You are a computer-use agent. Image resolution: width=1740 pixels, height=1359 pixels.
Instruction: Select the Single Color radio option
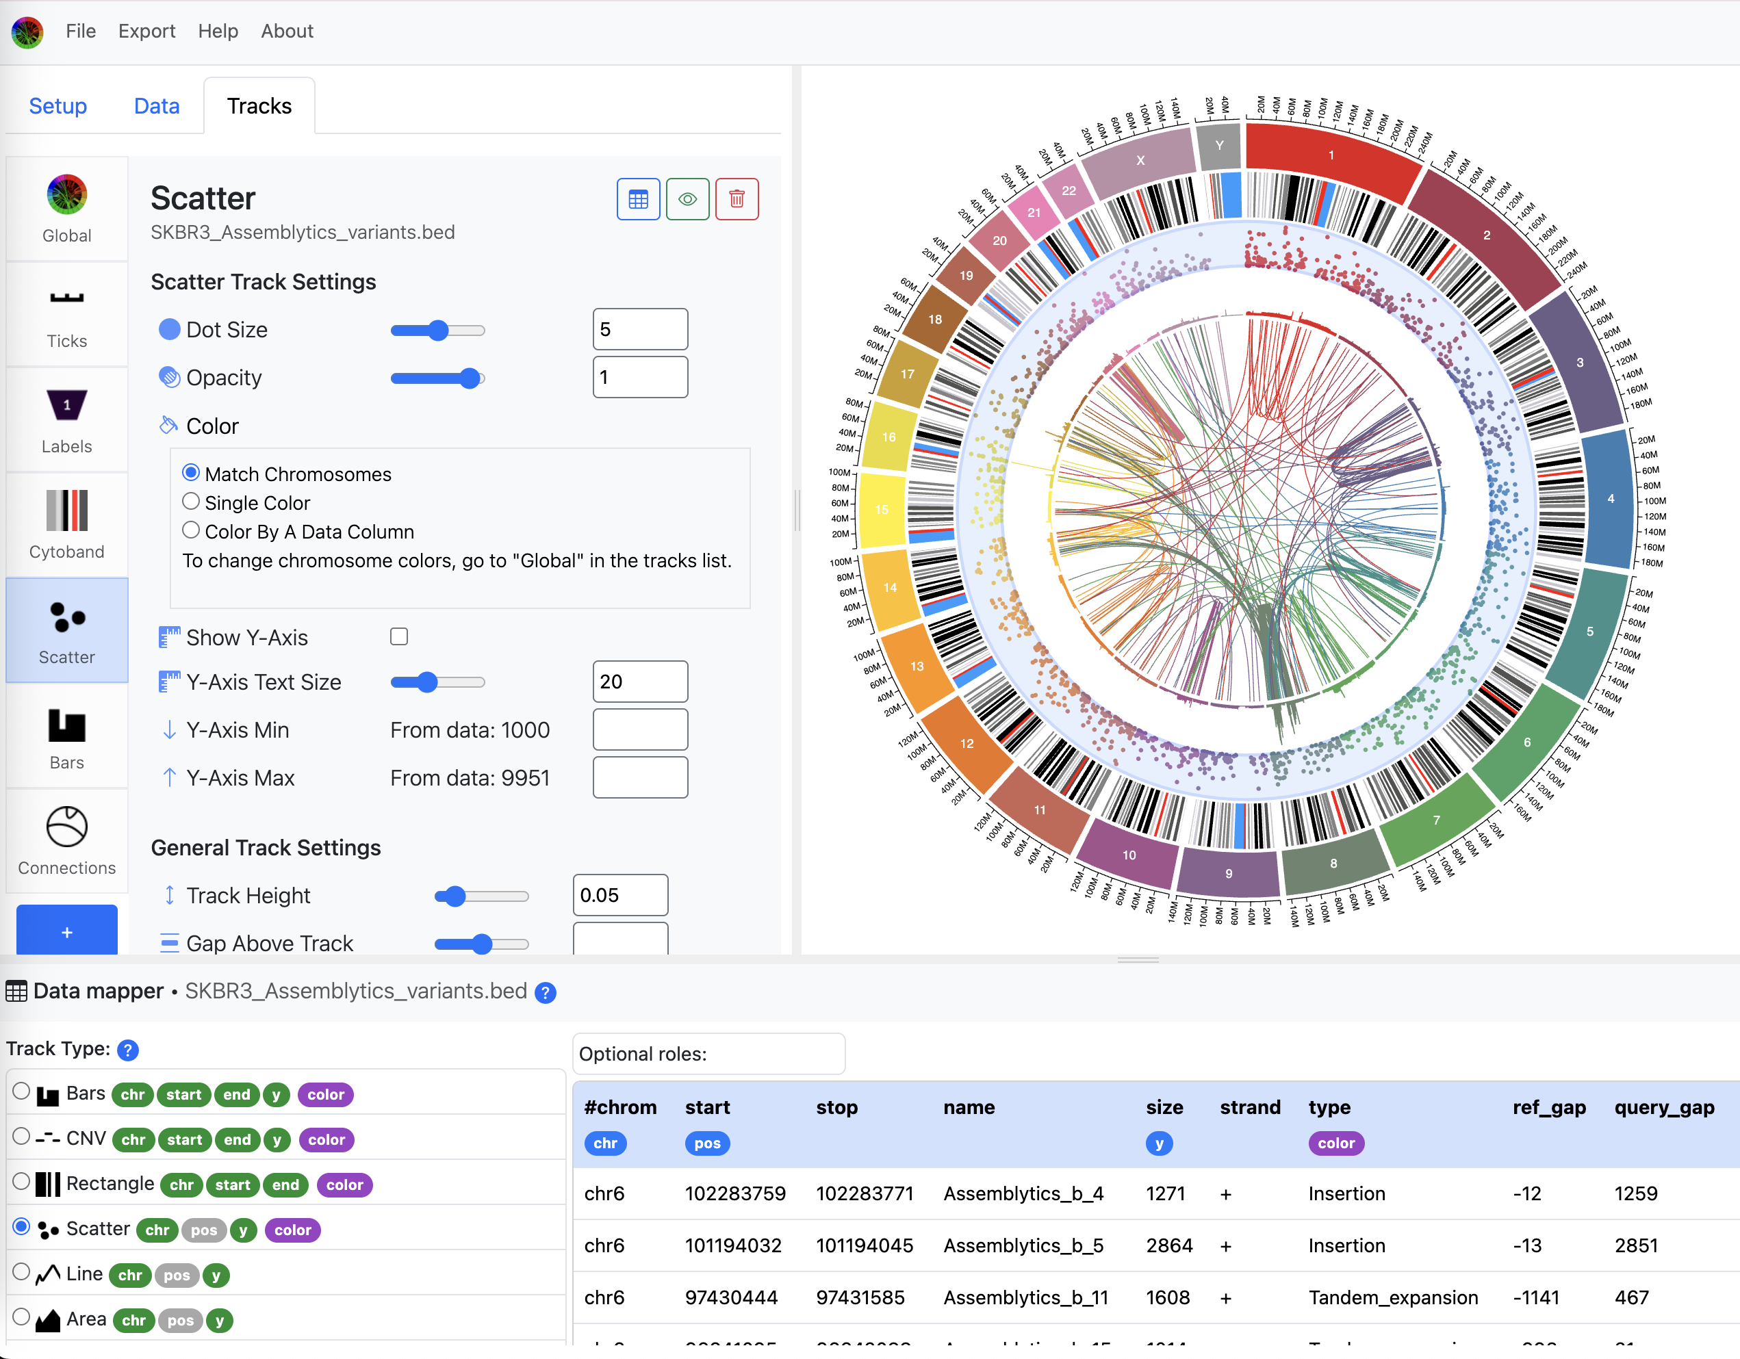190,502
